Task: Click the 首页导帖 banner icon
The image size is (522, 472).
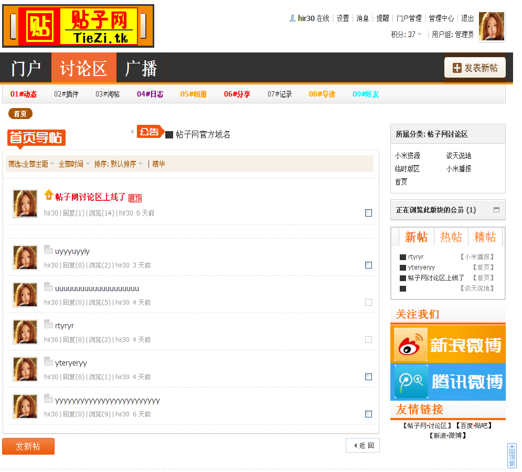Action: pos(36,139)
